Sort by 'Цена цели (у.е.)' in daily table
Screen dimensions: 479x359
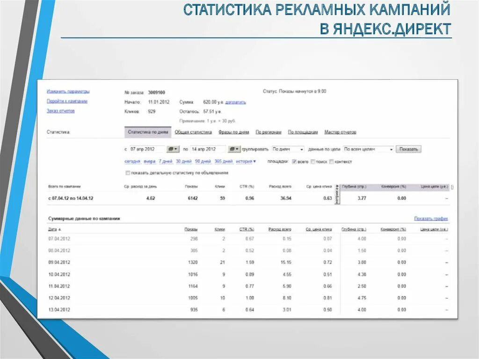434,229
